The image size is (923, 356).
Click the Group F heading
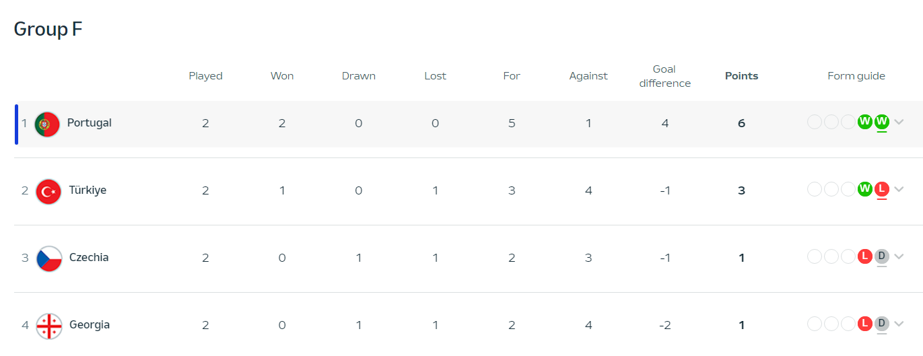[48, 30]
